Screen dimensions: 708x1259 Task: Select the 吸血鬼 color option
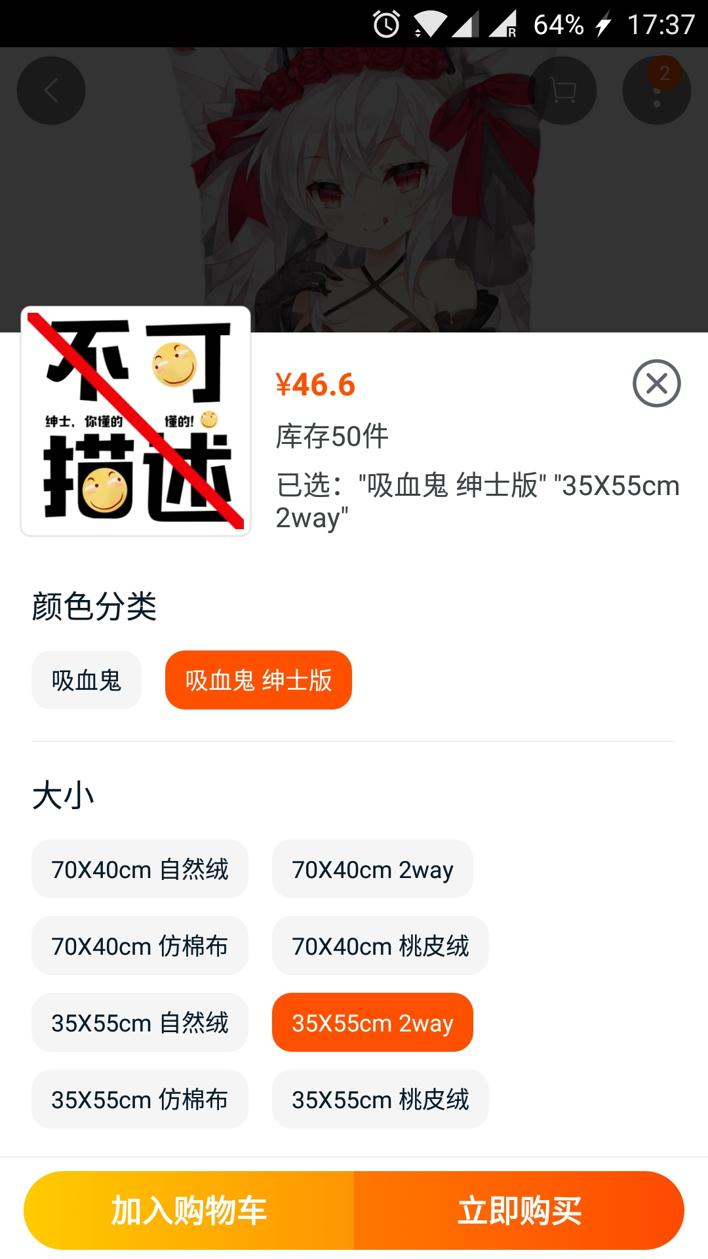[87, 680]
